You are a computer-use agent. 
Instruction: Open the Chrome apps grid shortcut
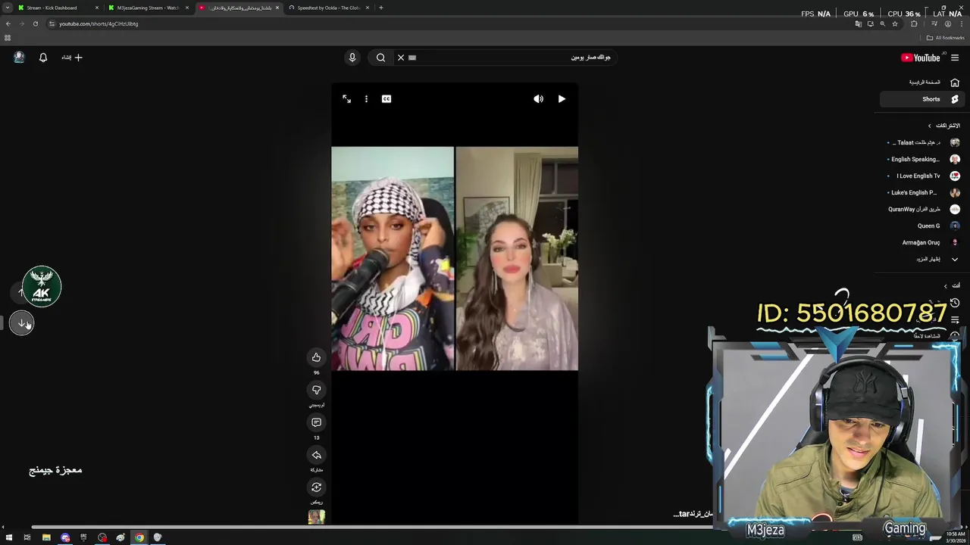[x=8, y=38]
